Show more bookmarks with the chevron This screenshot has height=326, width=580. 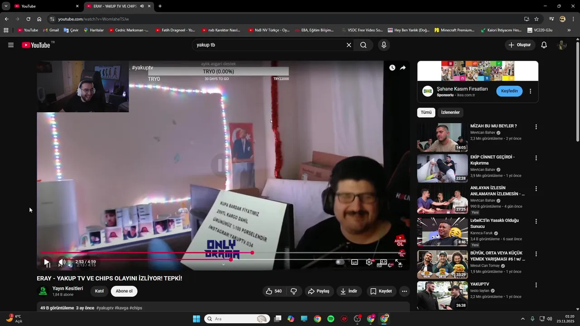pos(569,30)
